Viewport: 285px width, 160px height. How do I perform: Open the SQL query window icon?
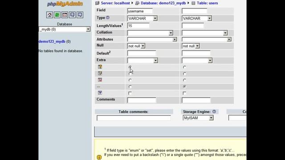point(65,15)
